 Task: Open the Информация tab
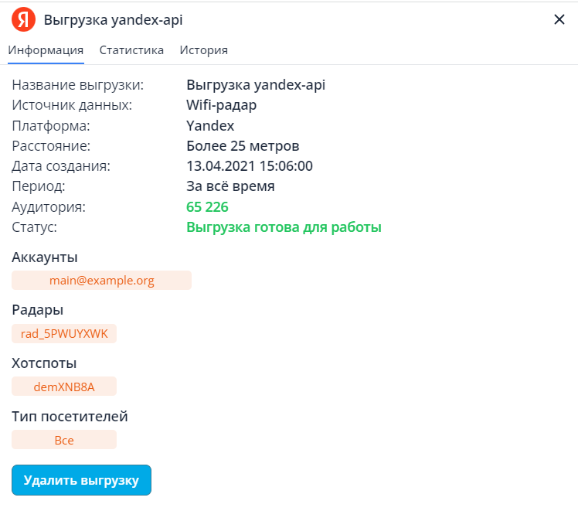pos(46,50)
